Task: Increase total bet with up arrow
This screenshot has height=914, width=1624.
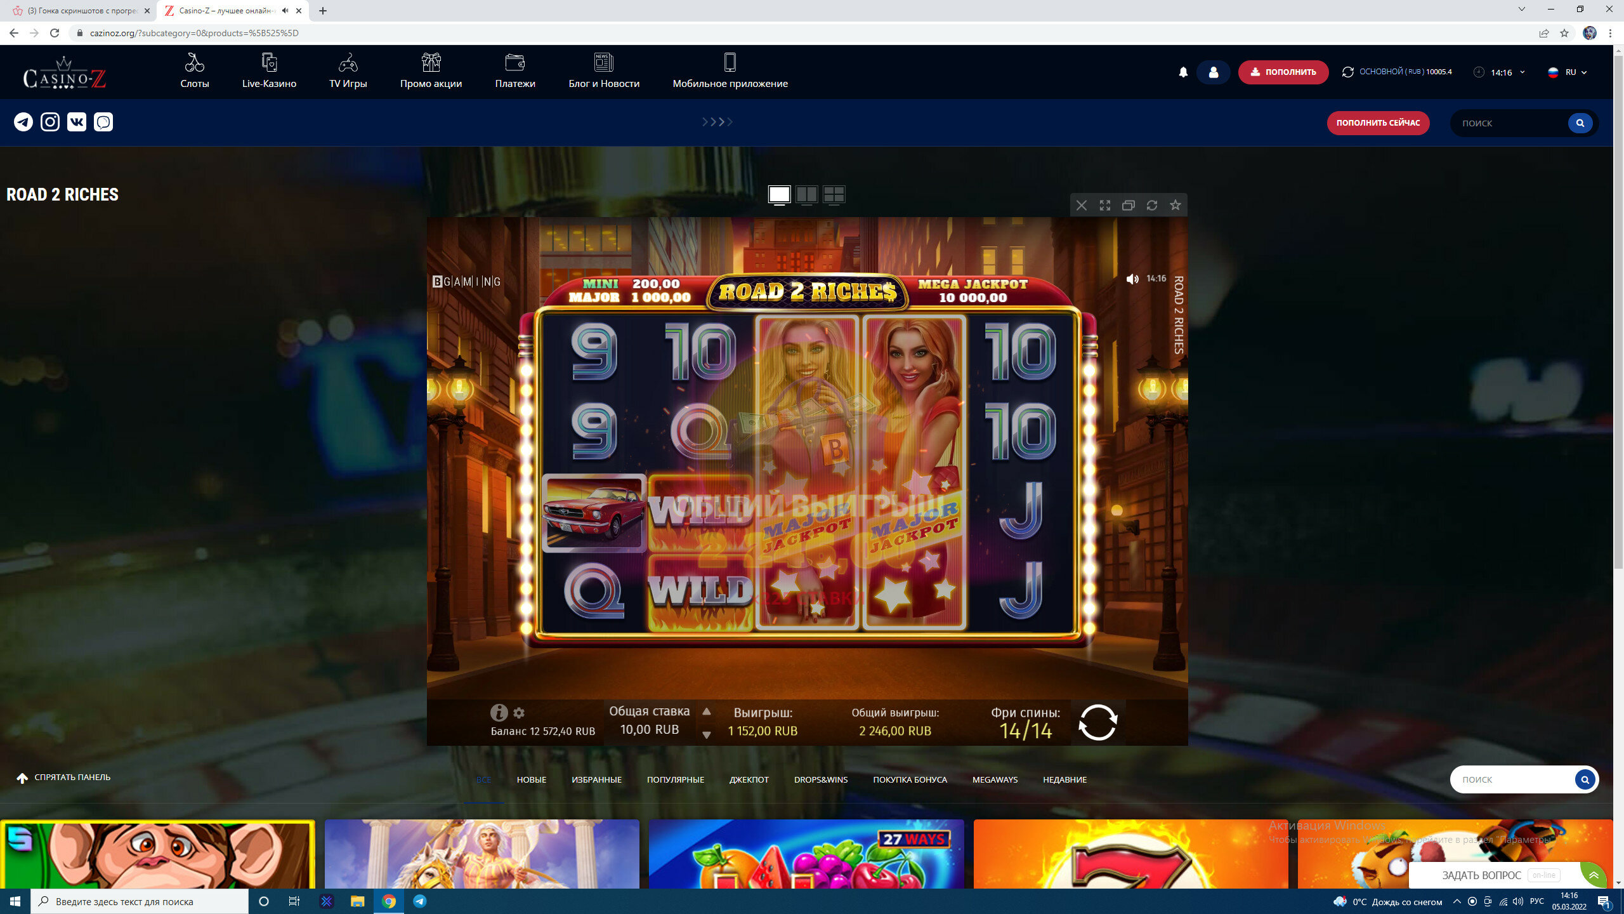Action: [706, 712]
